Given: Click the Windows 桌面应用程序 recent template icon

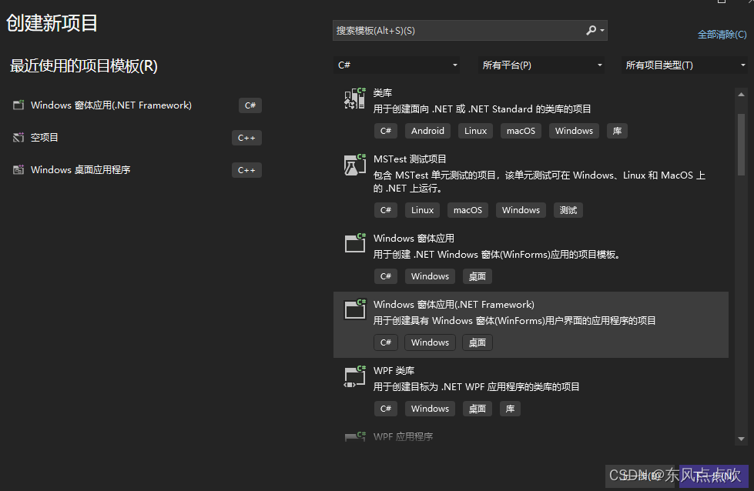Looking at the screenshot, I should 17,169.
